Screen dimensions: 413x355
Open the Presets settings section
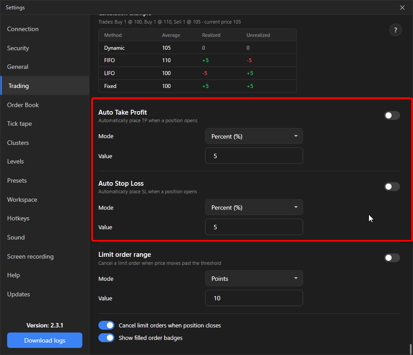[45, 181]
